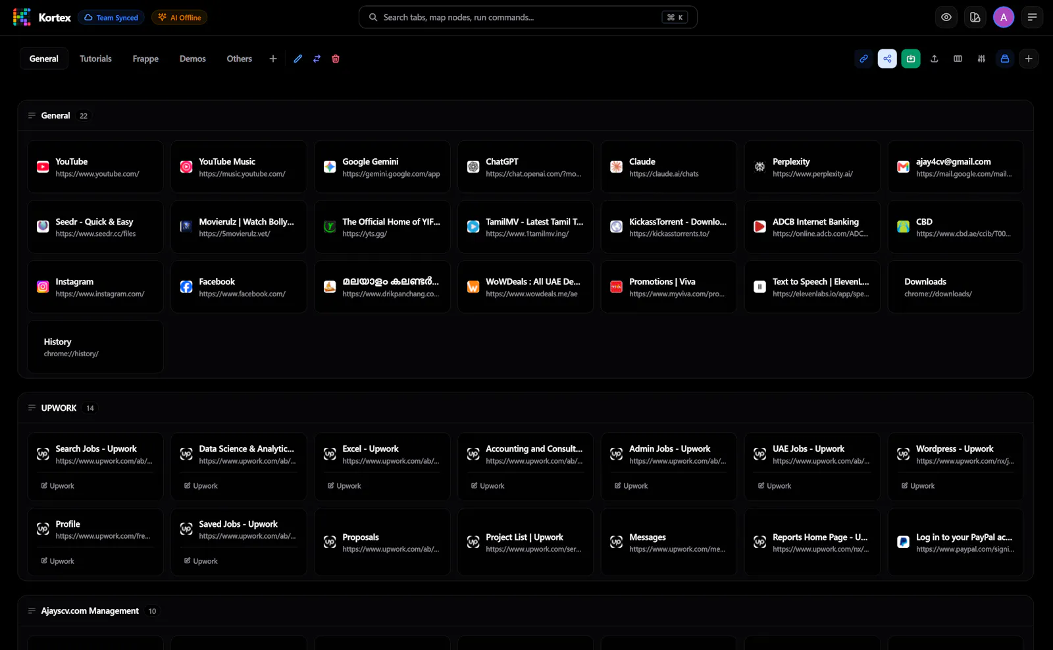This screenshot has width=1053, height=650.
Task: Open the Instagram bookmark card
Action: (x=95, y=286)
